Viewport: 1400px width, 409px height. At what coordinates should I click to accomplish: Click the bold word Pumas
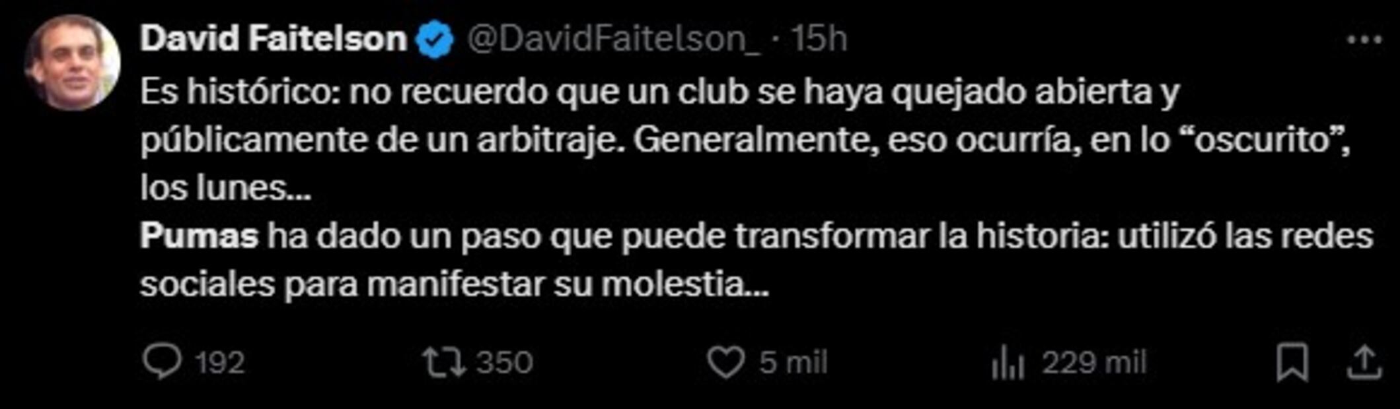(199, 236)
